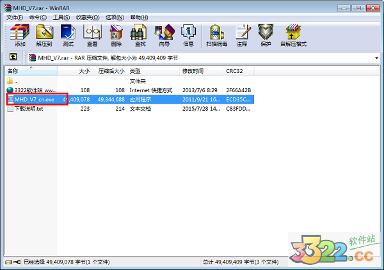Click the 保护 (Protect) shield icon
Viewport: 384px width, 270px height.
coord(266,31)
